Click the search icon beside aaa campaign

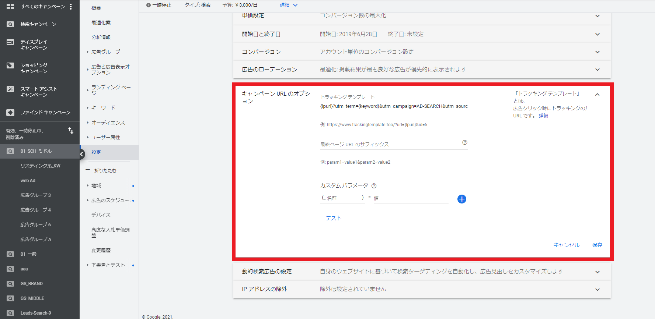10,269
